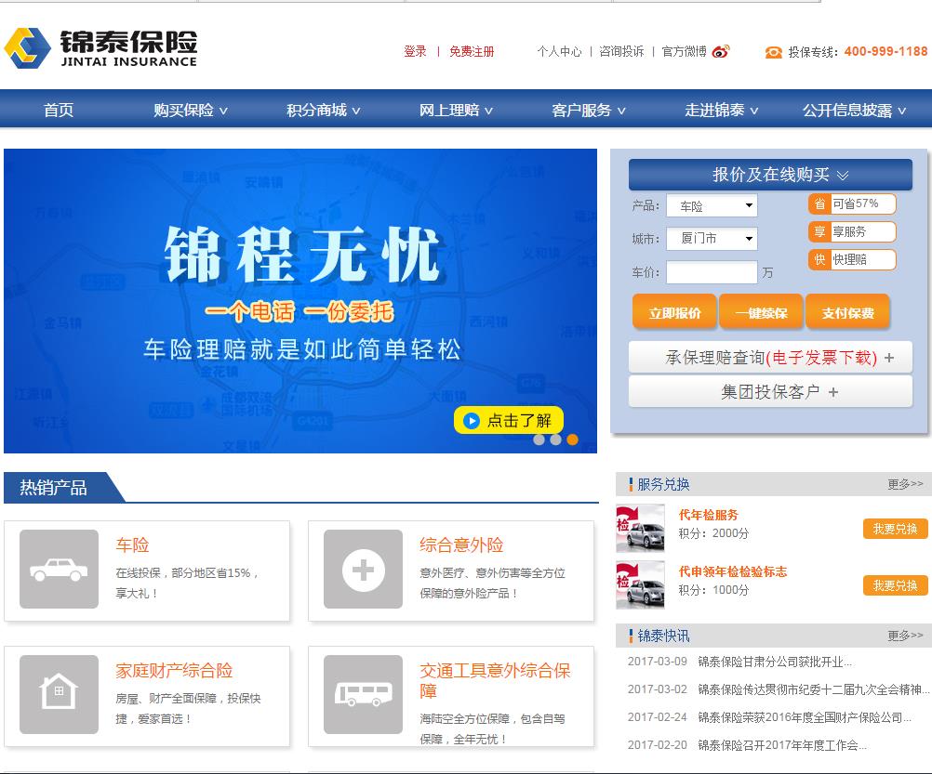The width and height of the screenshot is (932, 774).
Task: Open the 个人中心 link
Action: tap(559, 52)
